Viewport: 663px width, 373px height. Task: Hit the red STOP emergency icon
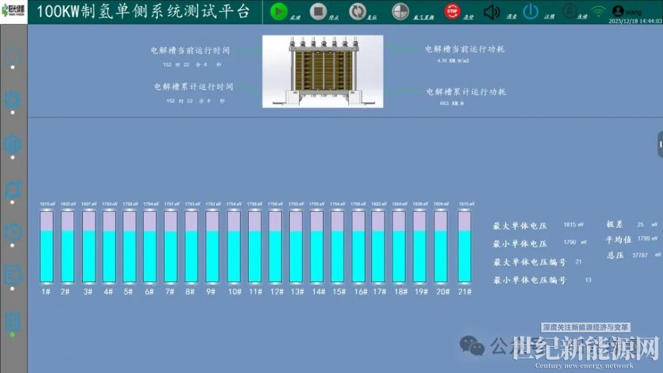452,11
